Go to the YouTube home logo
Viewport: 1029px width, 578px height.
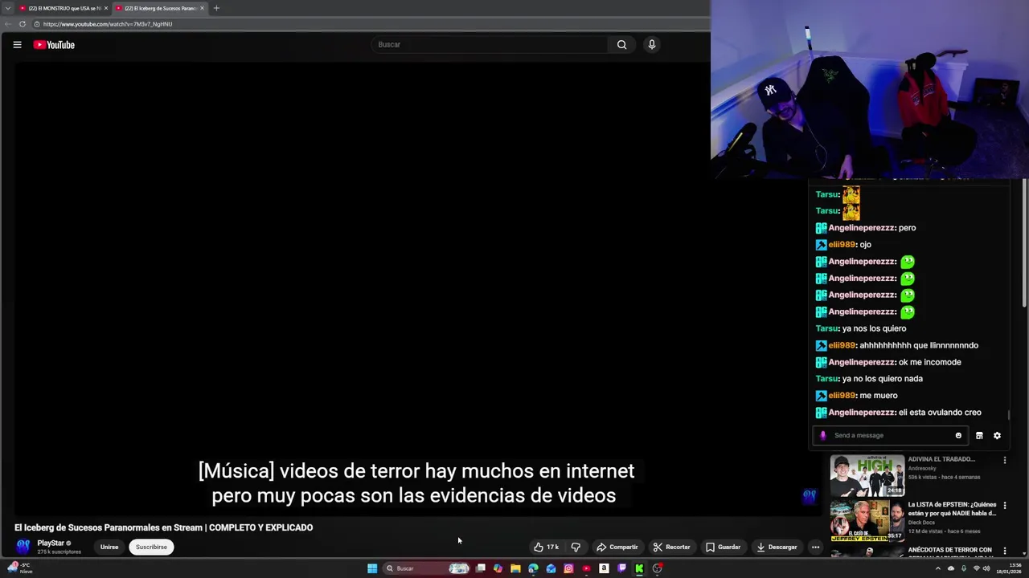pyautogui.click(x=54, y=45)
